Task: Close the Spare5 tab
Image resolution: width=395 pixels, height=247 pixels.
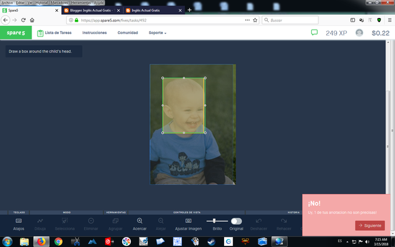Action: tap(57, 10)
